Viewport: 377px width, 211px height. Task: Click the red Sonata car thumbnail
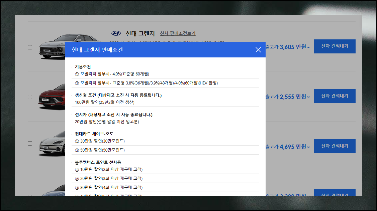click(x=52, y=96)
